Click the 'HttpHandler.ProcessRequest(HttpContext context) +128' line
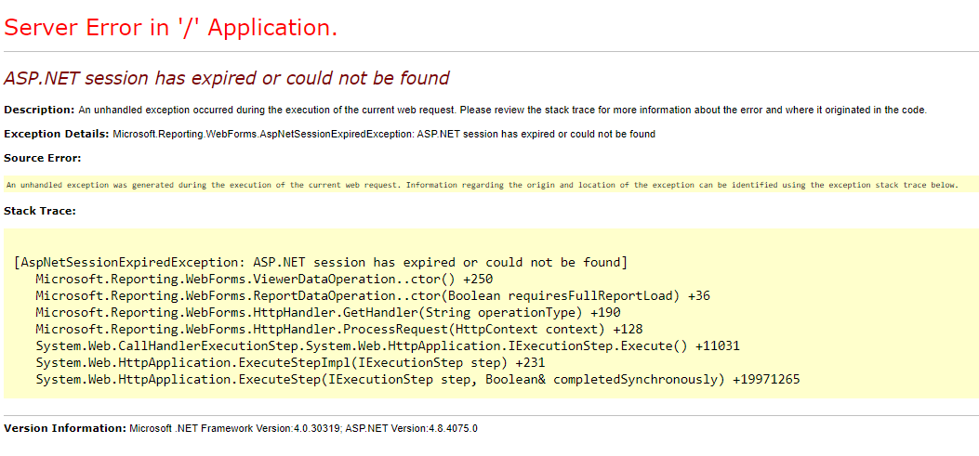Viewport: 979px width, 456px height. [x=339, y=330]
